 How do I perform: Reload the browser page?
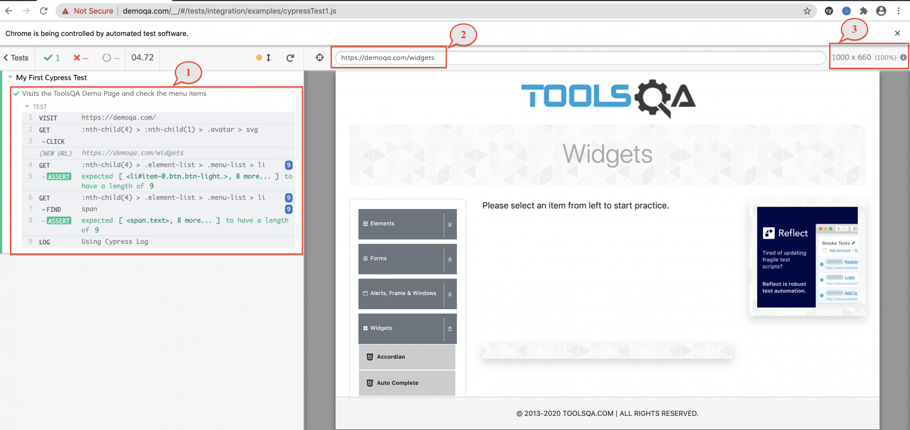point(43,11)
